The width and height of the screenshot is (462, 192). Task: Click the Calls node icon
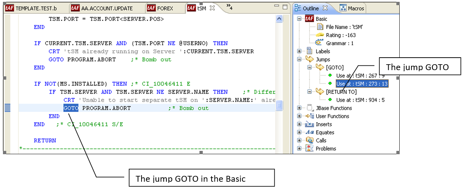(x=309, y=140)
